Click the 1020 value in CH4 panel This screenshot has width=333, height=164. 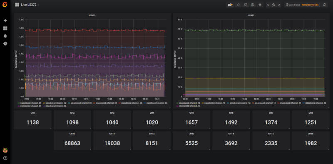(152, 122)
